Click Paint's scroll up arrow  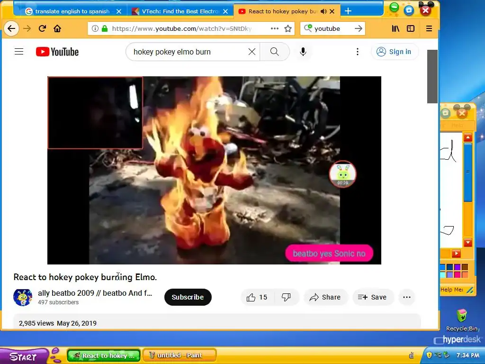pos(468,137)
